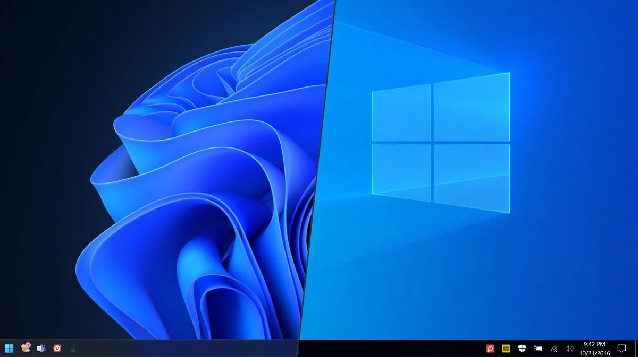Open Windows Defender shield icon
638x357 pixels.
[x=522, y=349]
